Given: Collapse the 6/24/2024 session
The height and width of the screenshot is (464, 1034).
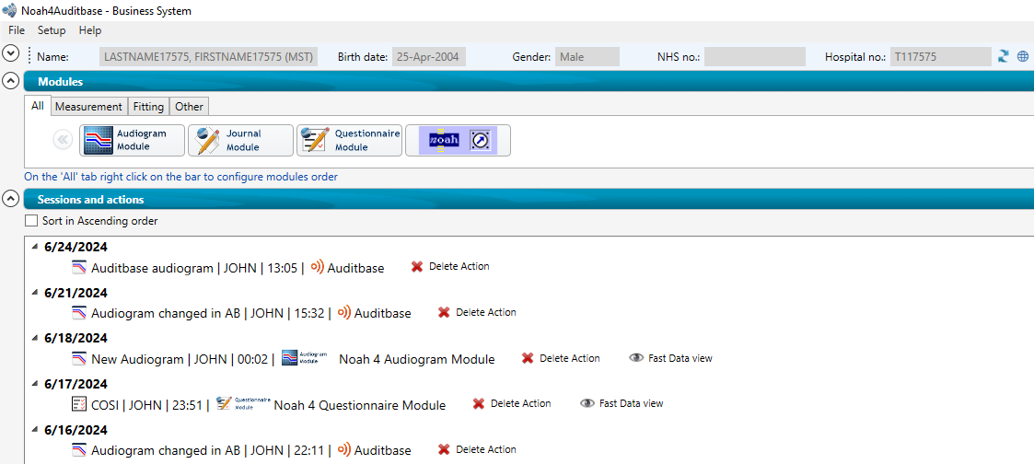Looking at the screenshot, I should coord(34,247).
